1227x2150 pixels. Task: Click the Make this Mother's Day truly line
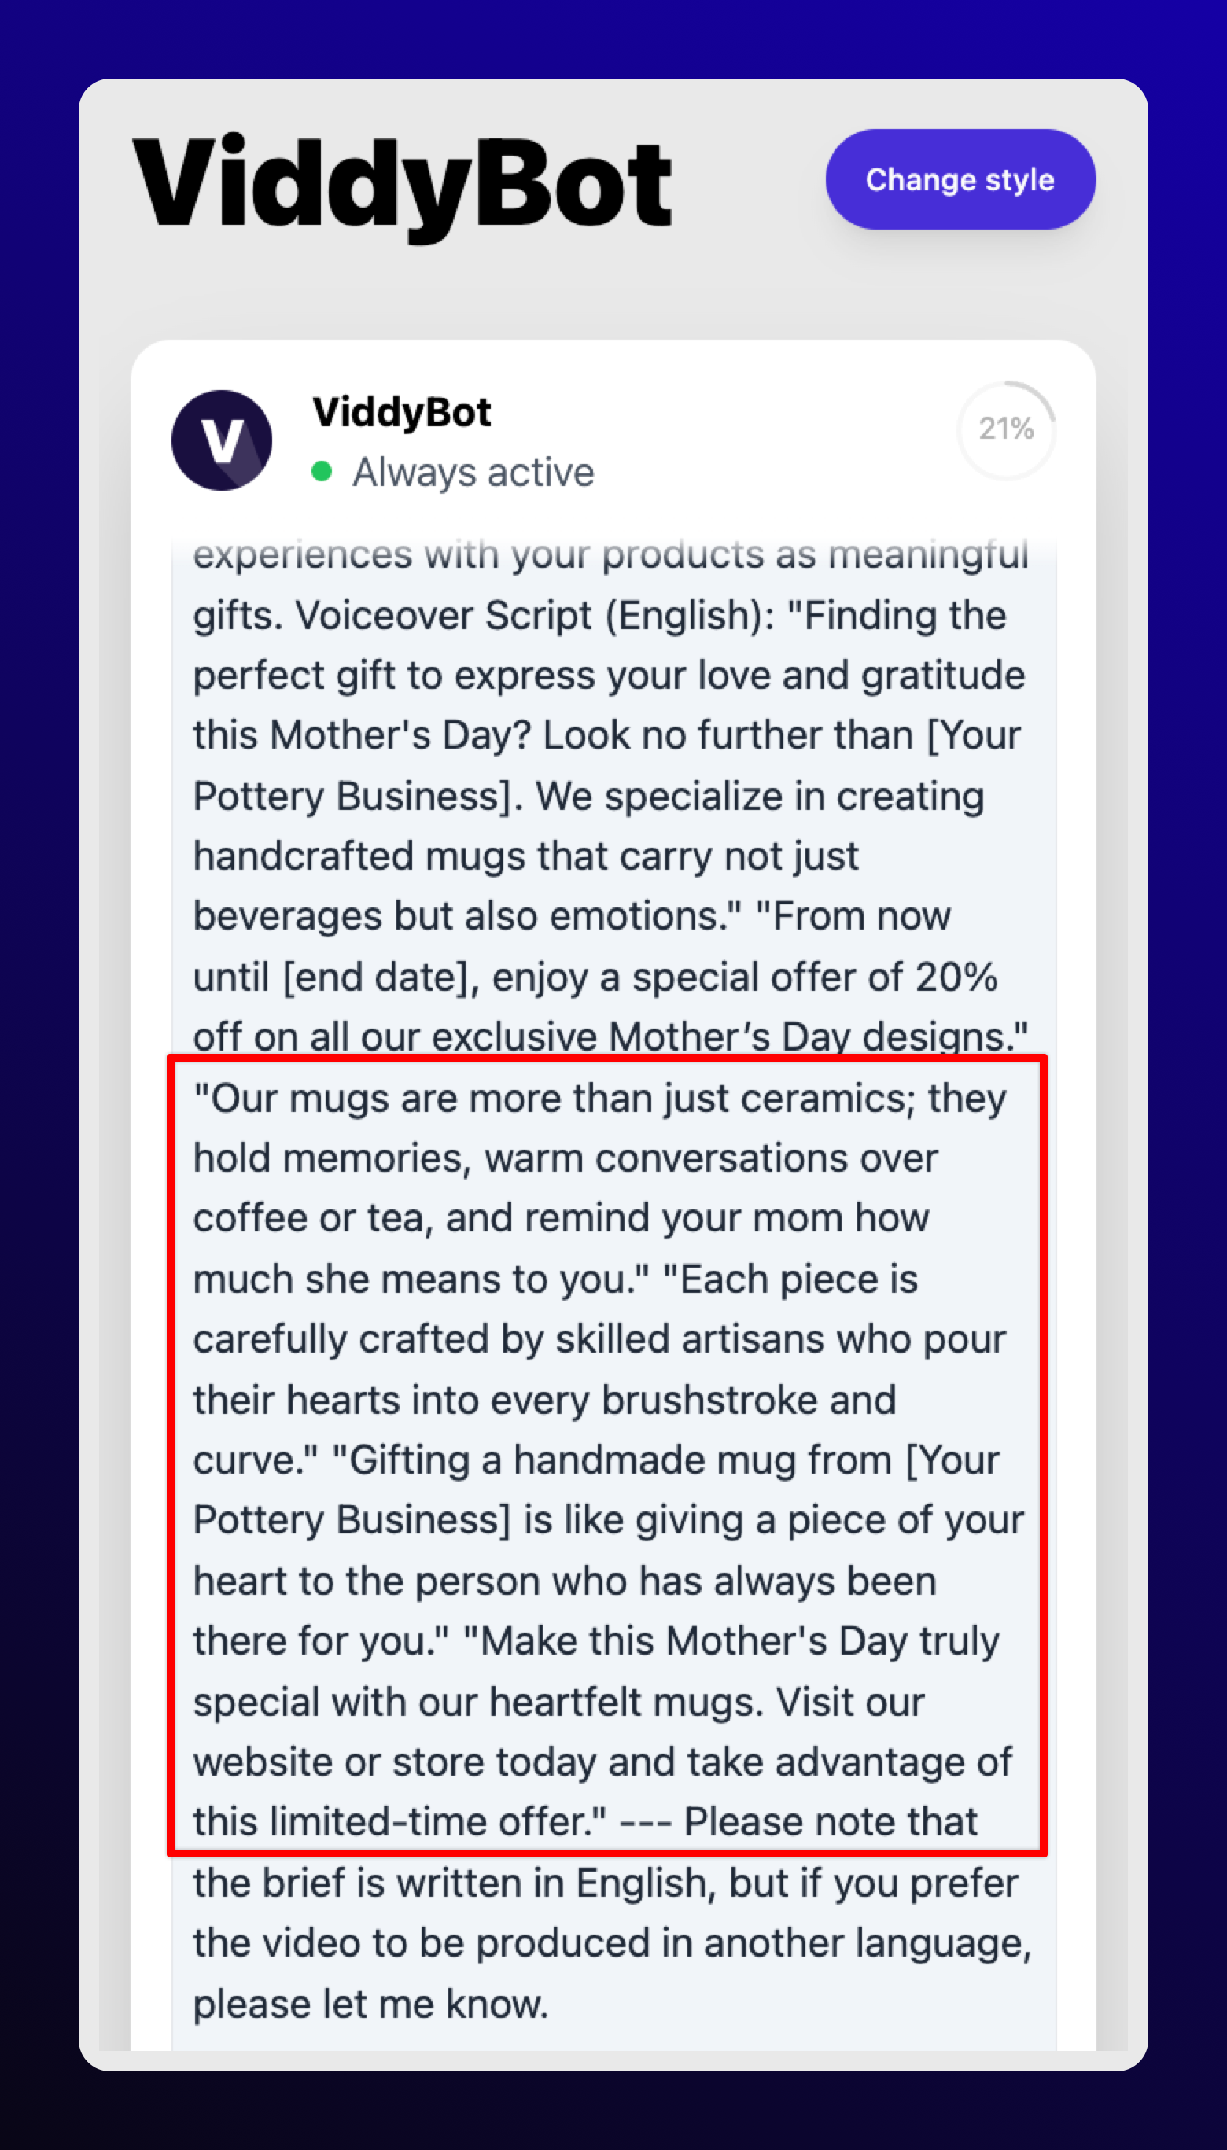[731, 1641]
